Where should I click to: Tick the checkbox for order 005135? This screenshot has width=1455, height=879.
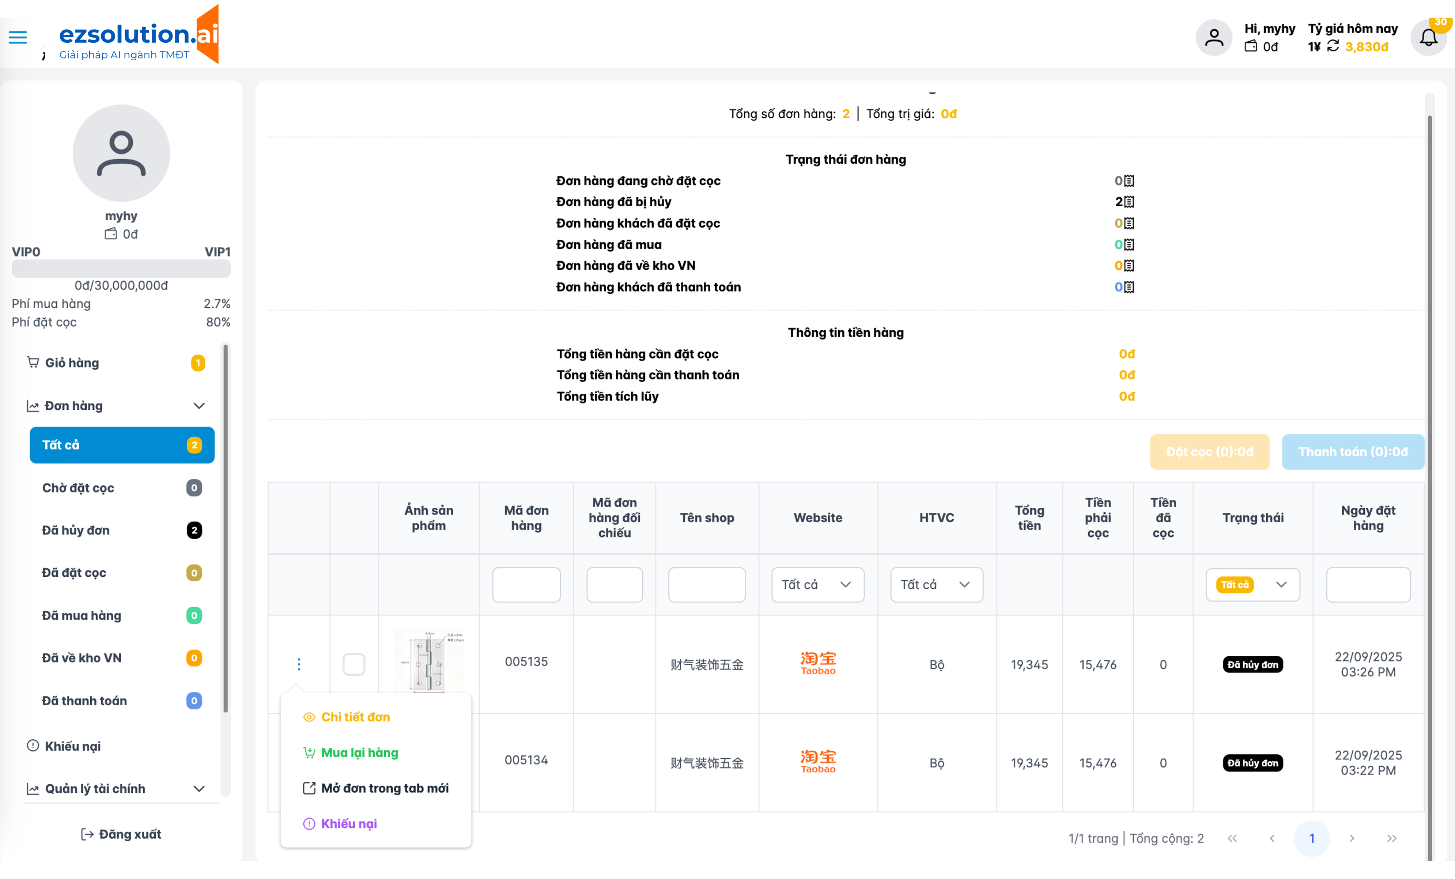[x=354, y=664]
